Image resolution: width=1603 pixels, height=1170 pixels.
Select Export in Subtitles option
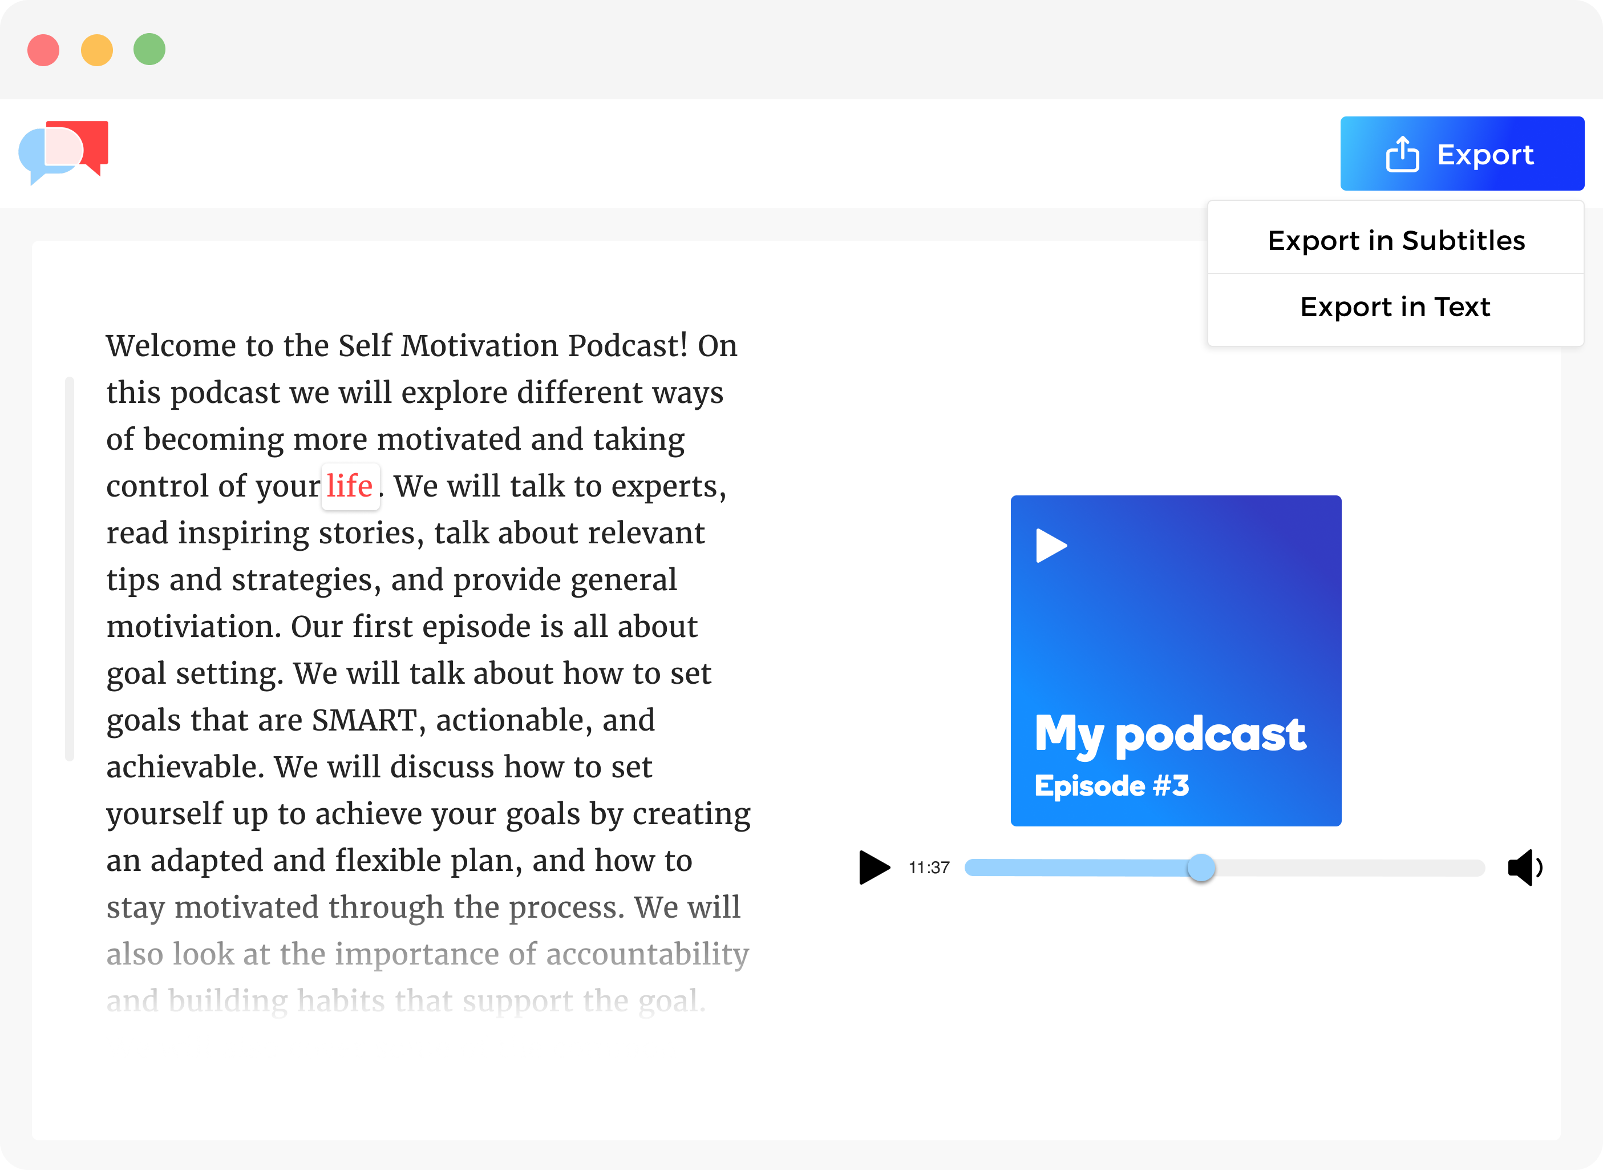pyautogui.click(x=1395, y=239)
